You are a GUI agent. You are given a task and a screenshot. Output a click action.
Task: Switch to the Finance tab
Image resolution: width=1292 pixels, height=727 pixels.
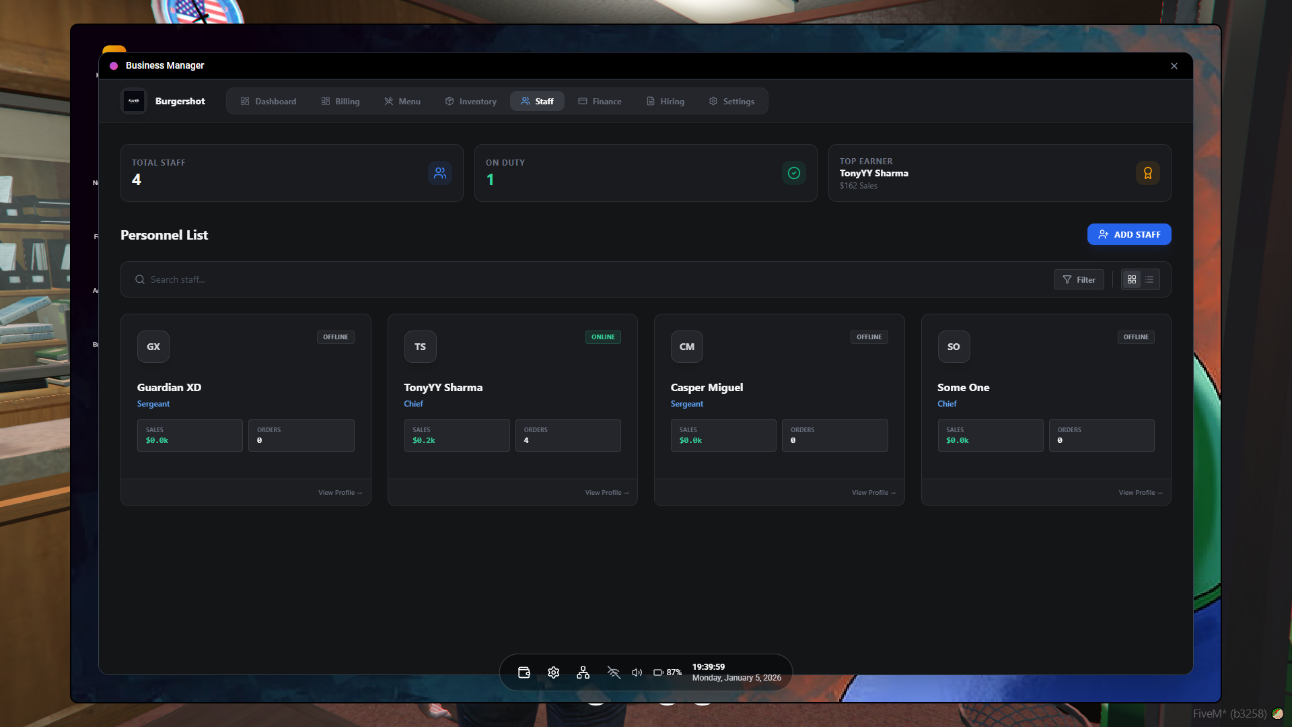click(600, 101)
